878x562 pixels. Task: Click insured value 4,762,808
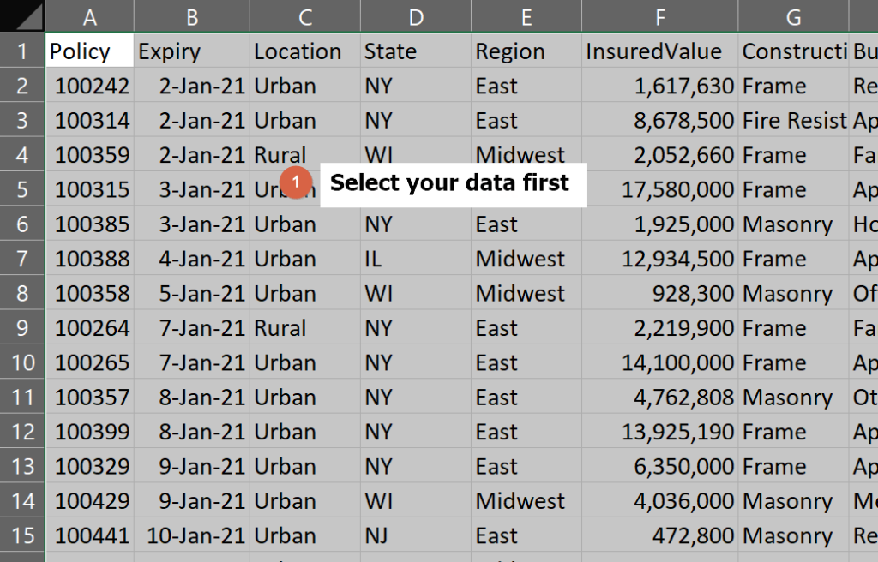point(659,397)
